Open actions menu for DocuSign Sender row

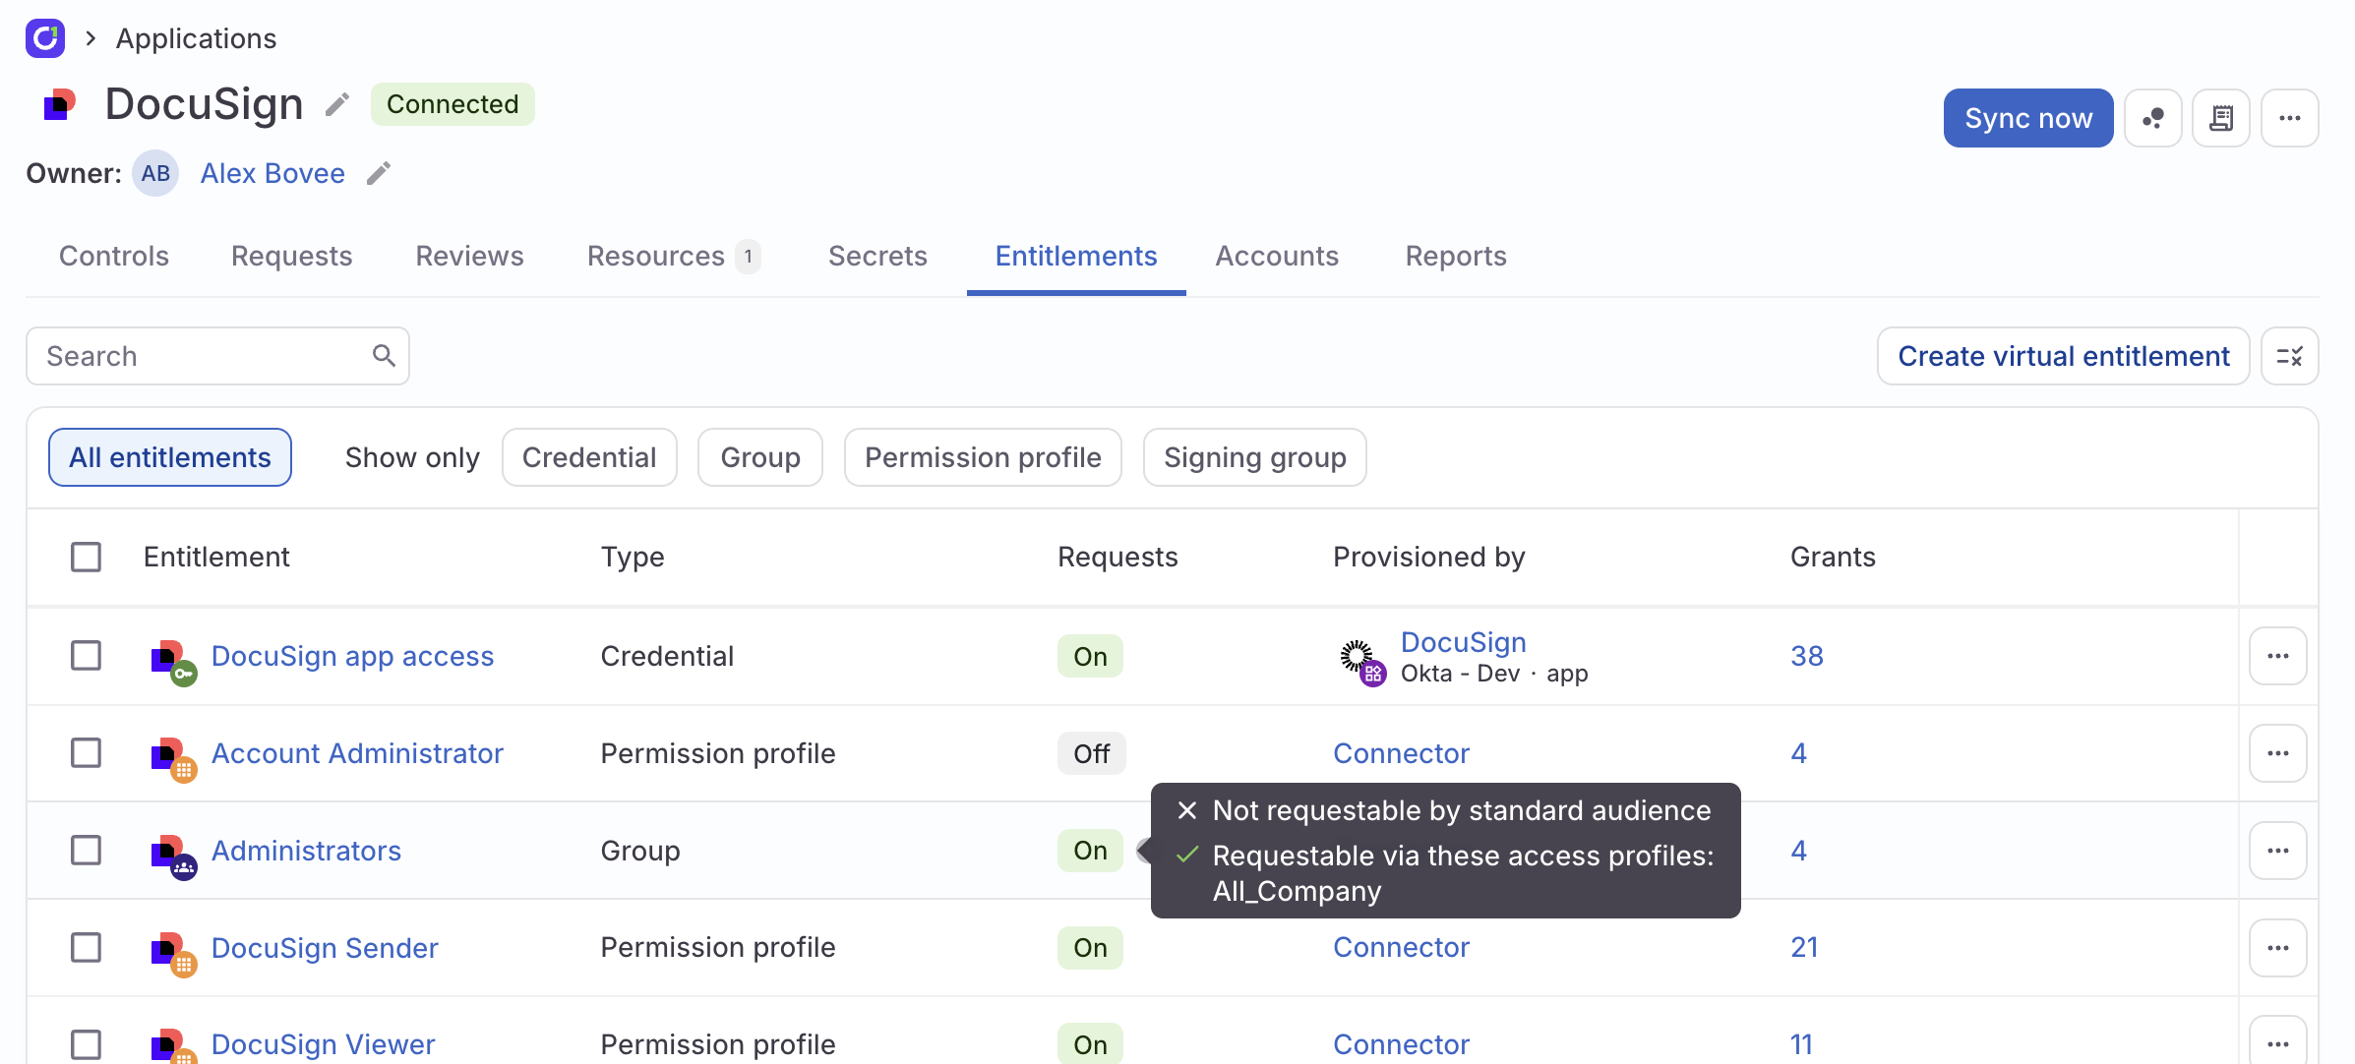(2278, 947)
